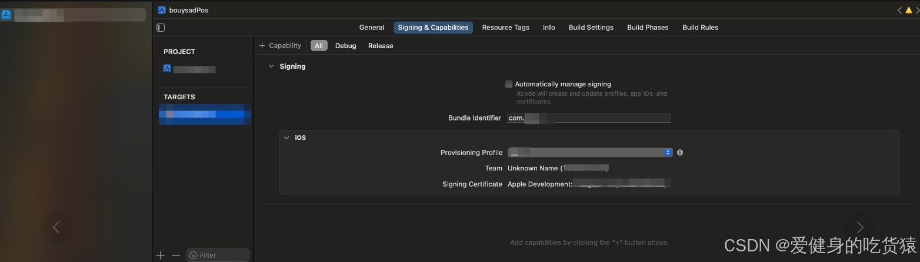Add a new target with plus button
920x262 pixels.
[x=161, y=256]
